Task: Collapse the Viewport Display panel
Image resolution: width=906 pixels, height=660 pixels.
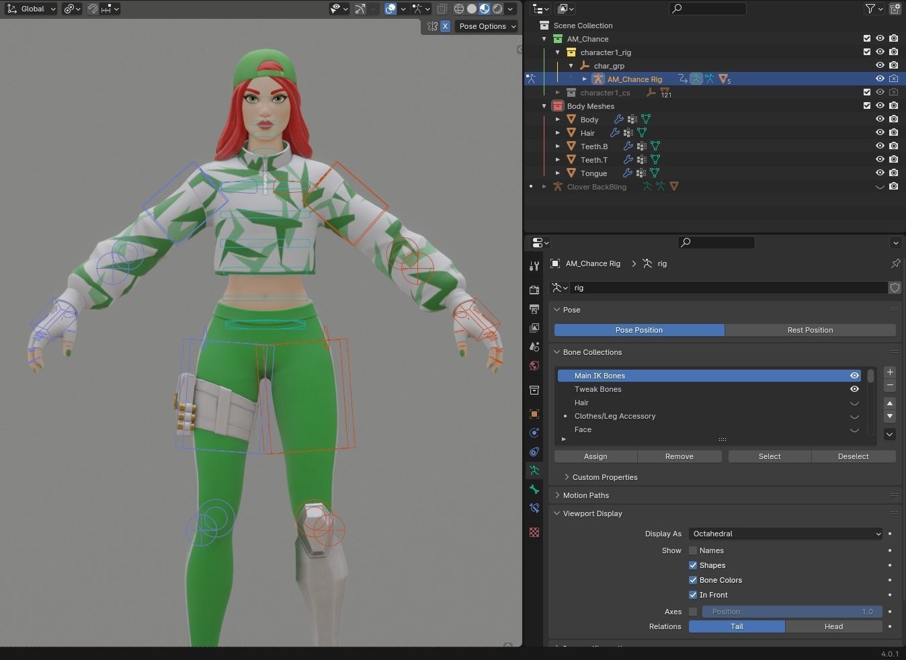Action: click(x=557, y=513)
